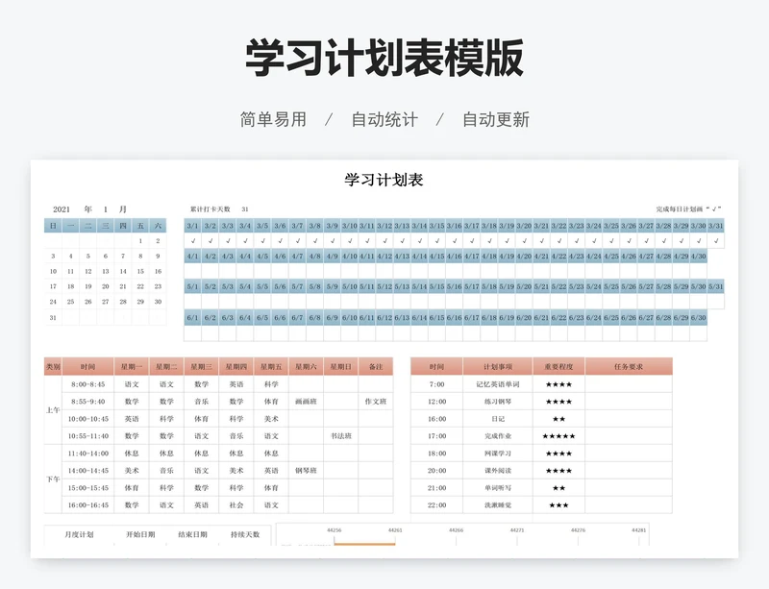Click the two-star rating for 日记

coord(558,419)
